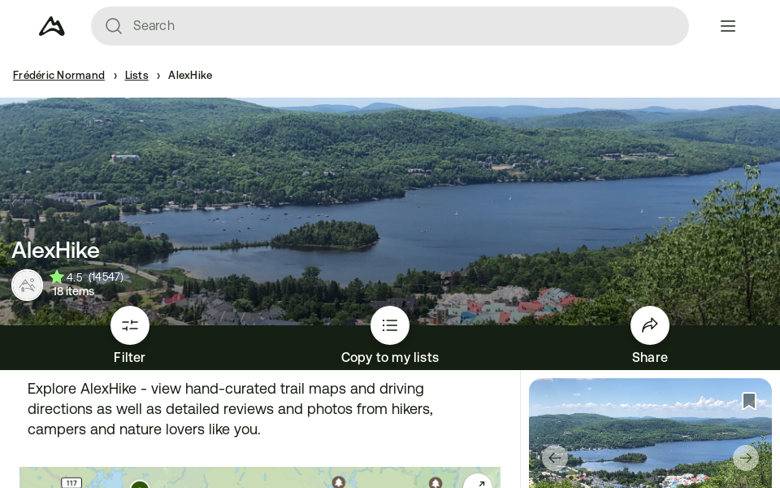Show next photo on trail card
Screen dimensions: 780x488
coord(745,458)
